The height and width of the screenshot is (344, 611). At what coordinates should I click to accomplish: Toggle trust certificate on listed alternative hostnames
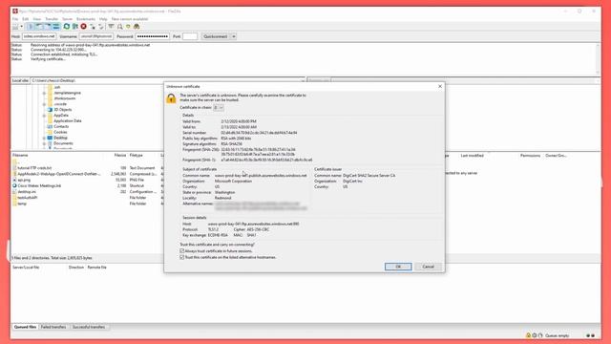click(x=182, y=257)
